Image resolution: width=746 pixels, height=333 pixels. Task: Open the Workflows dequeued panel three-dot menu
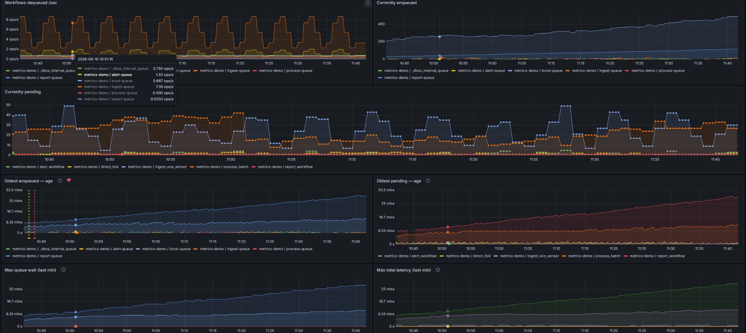(x=368, y=3)
